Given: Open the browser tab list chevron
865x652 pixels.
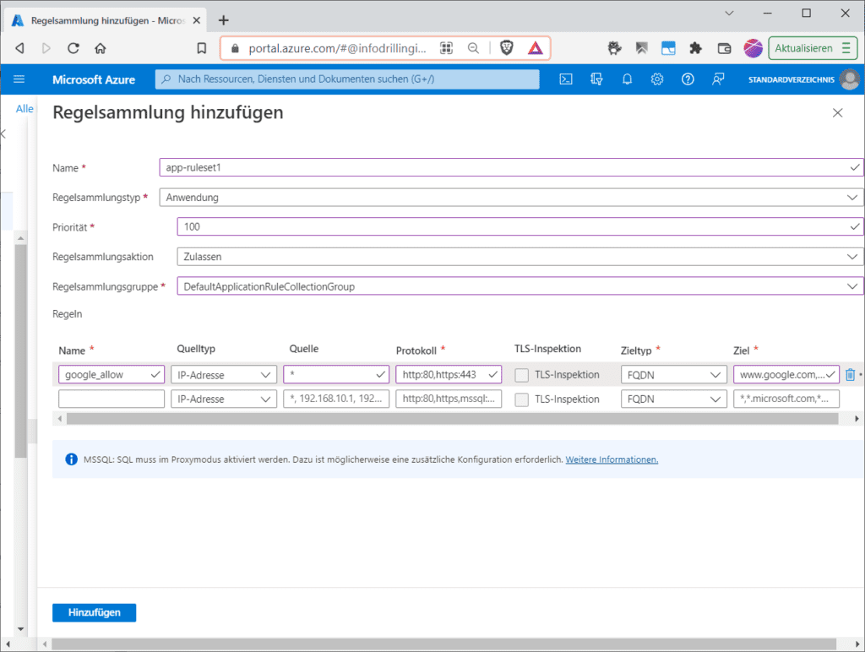Looking at the screenshot, I should pos(729,14).
